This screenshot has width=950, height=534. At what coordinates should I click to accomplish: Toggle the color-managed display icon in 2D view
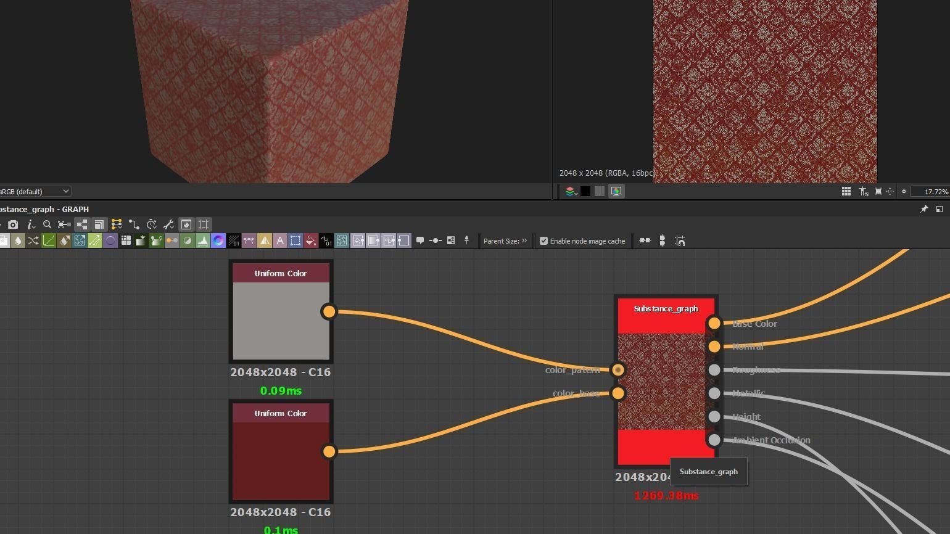coord(616,191)
